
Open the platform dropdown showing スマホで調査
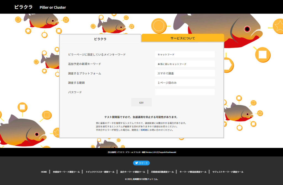[x=185, y=73]
